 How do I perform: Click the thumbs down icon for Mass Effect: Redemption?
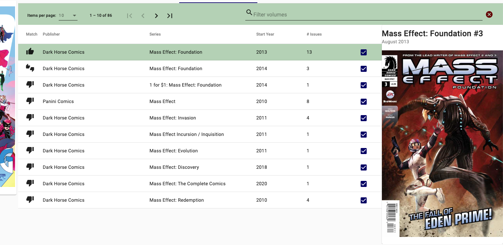pos(30,199)
